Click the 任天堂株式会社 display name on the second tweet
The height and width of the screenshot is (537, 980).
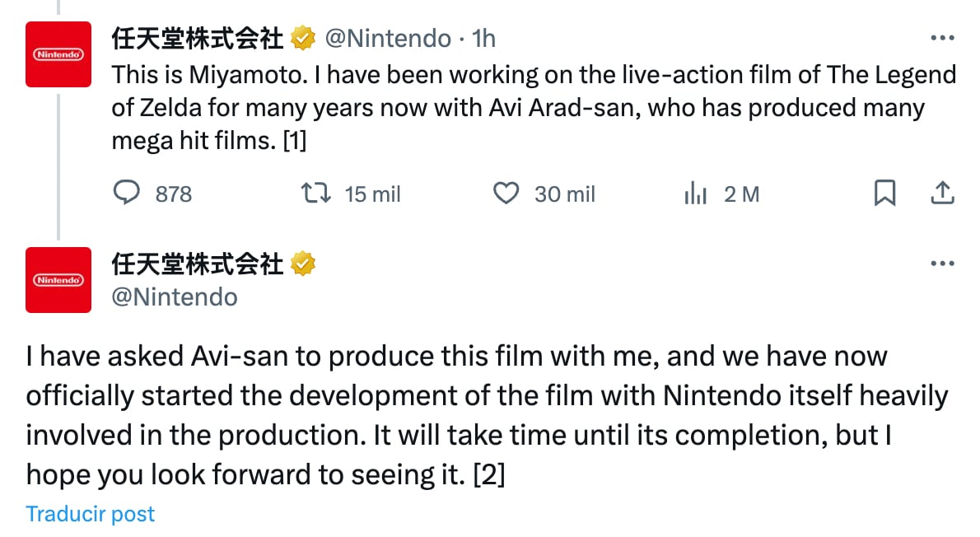pos(198,264)
